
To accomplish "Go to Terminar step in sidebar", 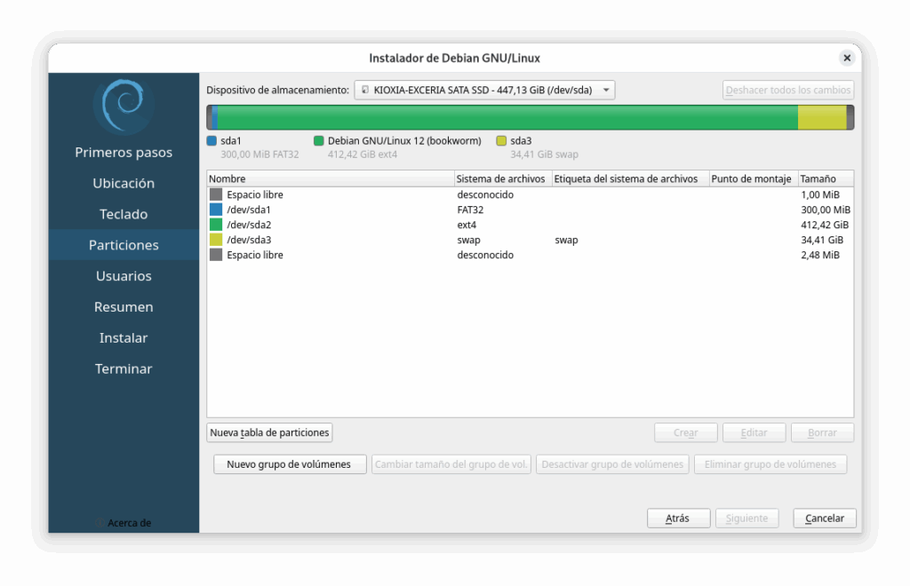I will [124, 368].
